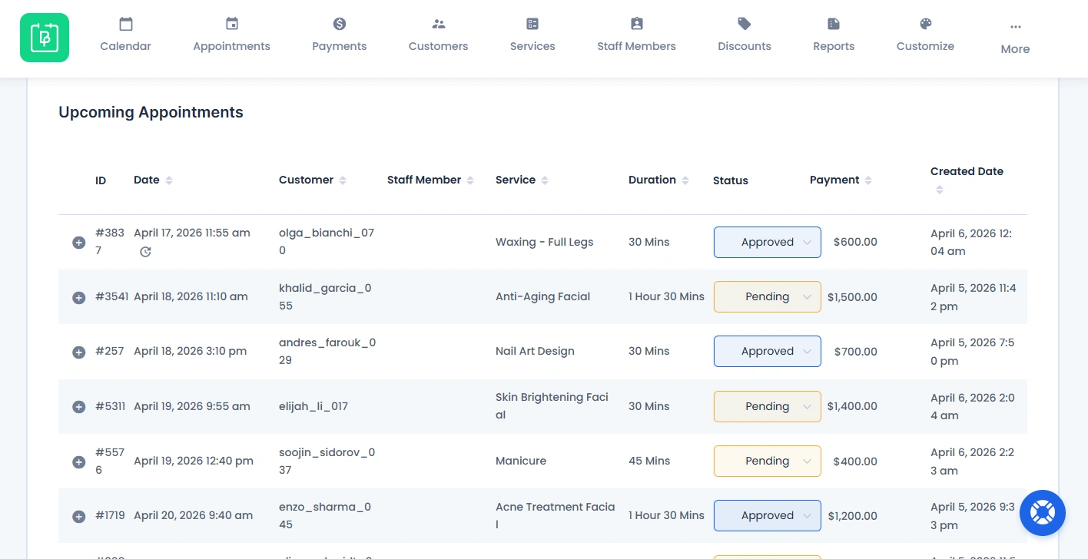Click payment amount $1,500.00
This screenshot has height=559, width=1088.
tap(852, 296)
